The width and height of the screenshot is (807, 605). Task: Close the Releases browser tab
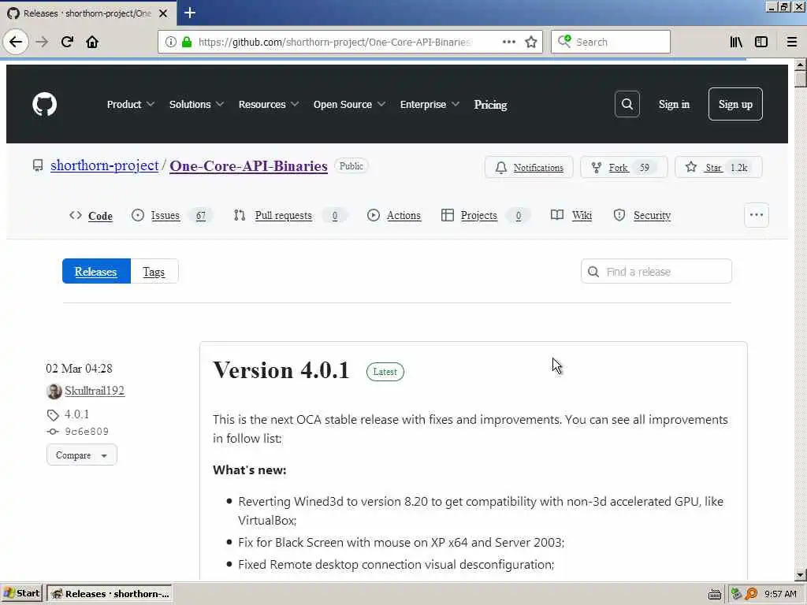pos(163,13)
